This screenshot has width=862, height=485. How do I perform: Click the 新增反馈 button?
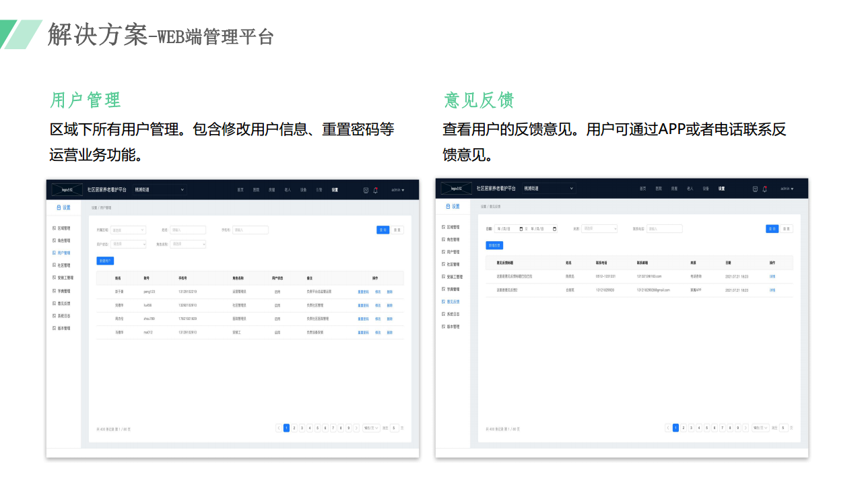(494, 245)
